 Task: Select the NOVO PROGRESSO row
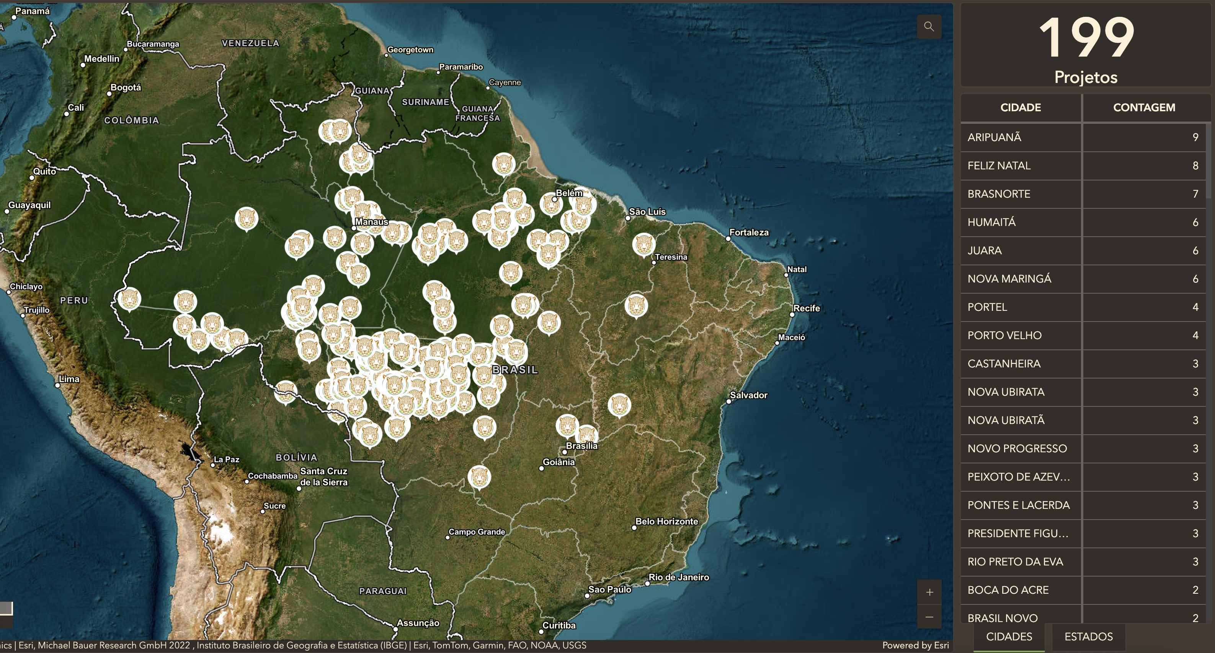point(1083,448)
